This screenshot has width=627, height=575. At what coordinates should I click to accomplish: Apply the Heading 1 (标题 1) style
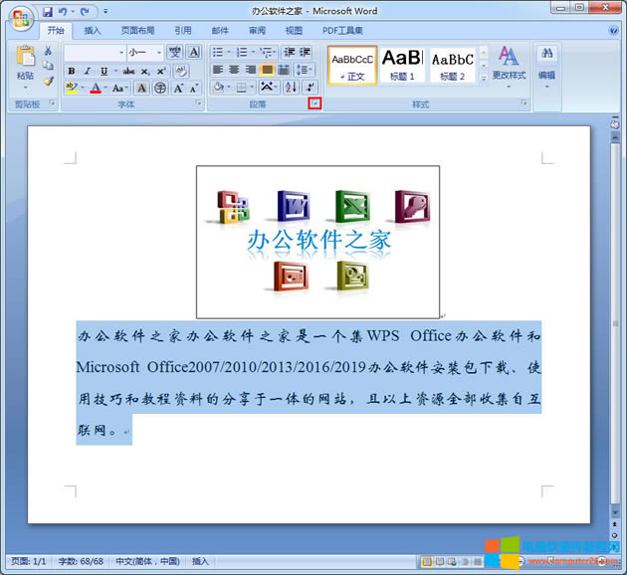(402, 65)
